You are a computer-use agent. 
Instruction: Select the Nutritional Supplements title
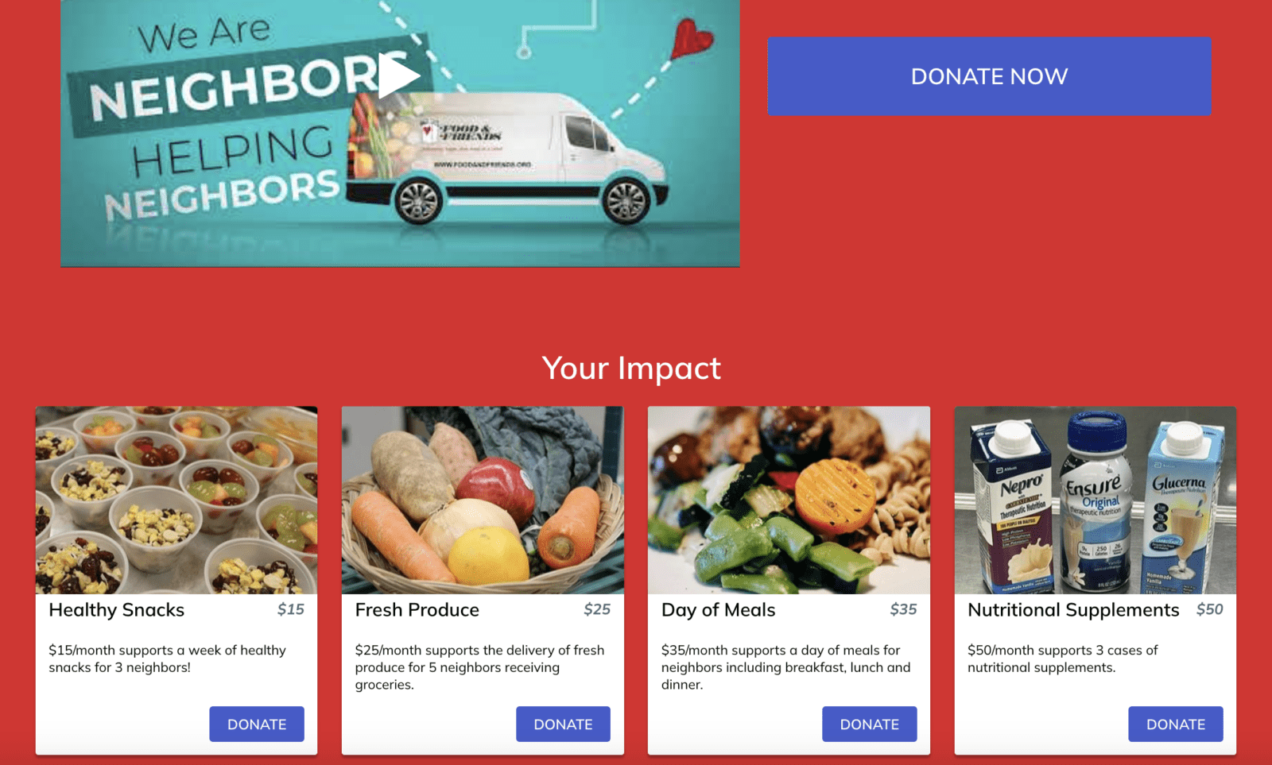tap(1073, 610)
